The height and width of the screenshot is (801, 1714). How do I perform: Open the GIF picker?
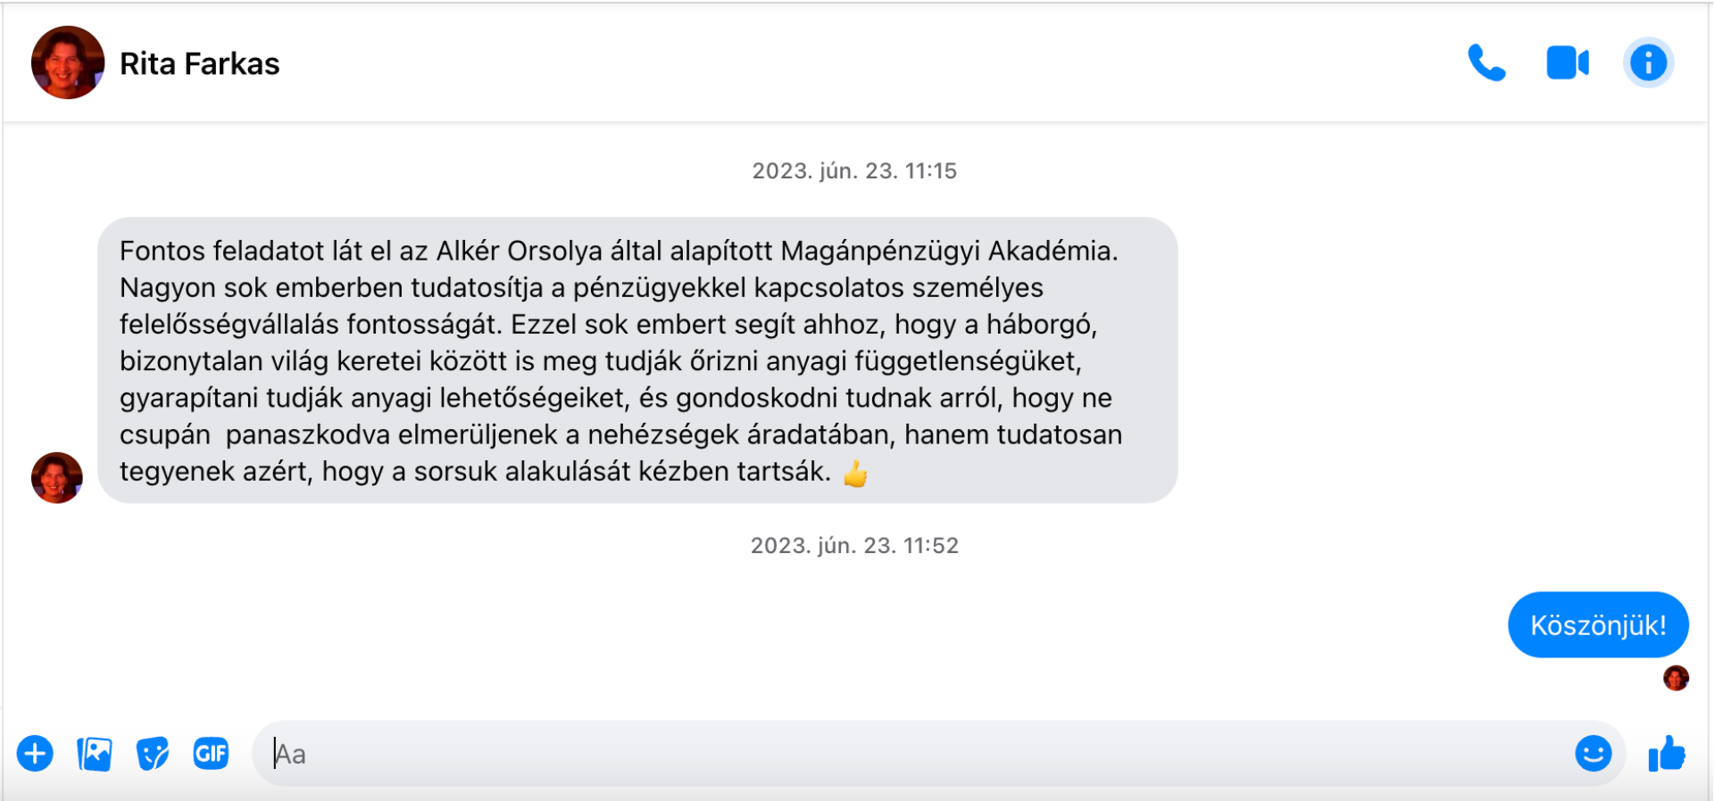coord(211,754)
